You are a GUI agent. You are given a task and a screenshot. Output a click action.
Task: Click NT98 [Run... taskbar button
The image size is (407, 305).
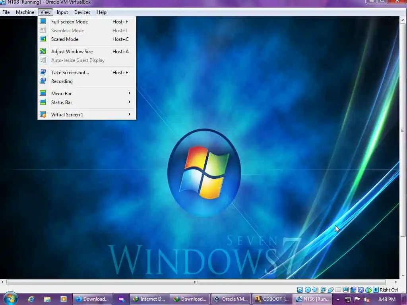(313, 299)
